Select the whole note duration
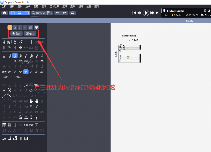The height and width of the screenshot is (152, 211). click(4, 56)
